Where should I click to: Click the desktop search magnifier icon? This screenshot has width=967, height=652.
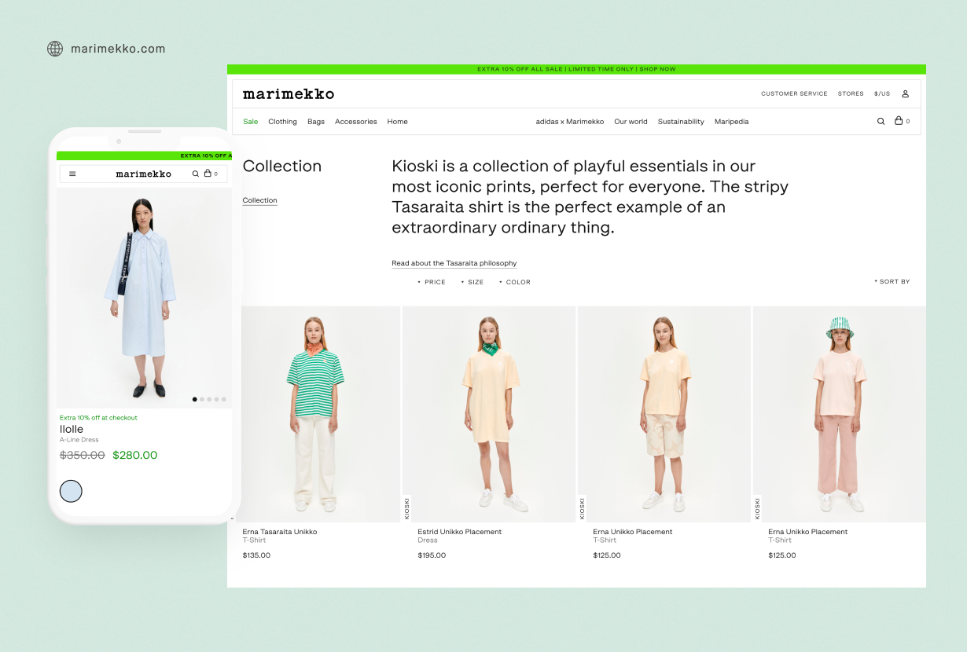(881, 122)
